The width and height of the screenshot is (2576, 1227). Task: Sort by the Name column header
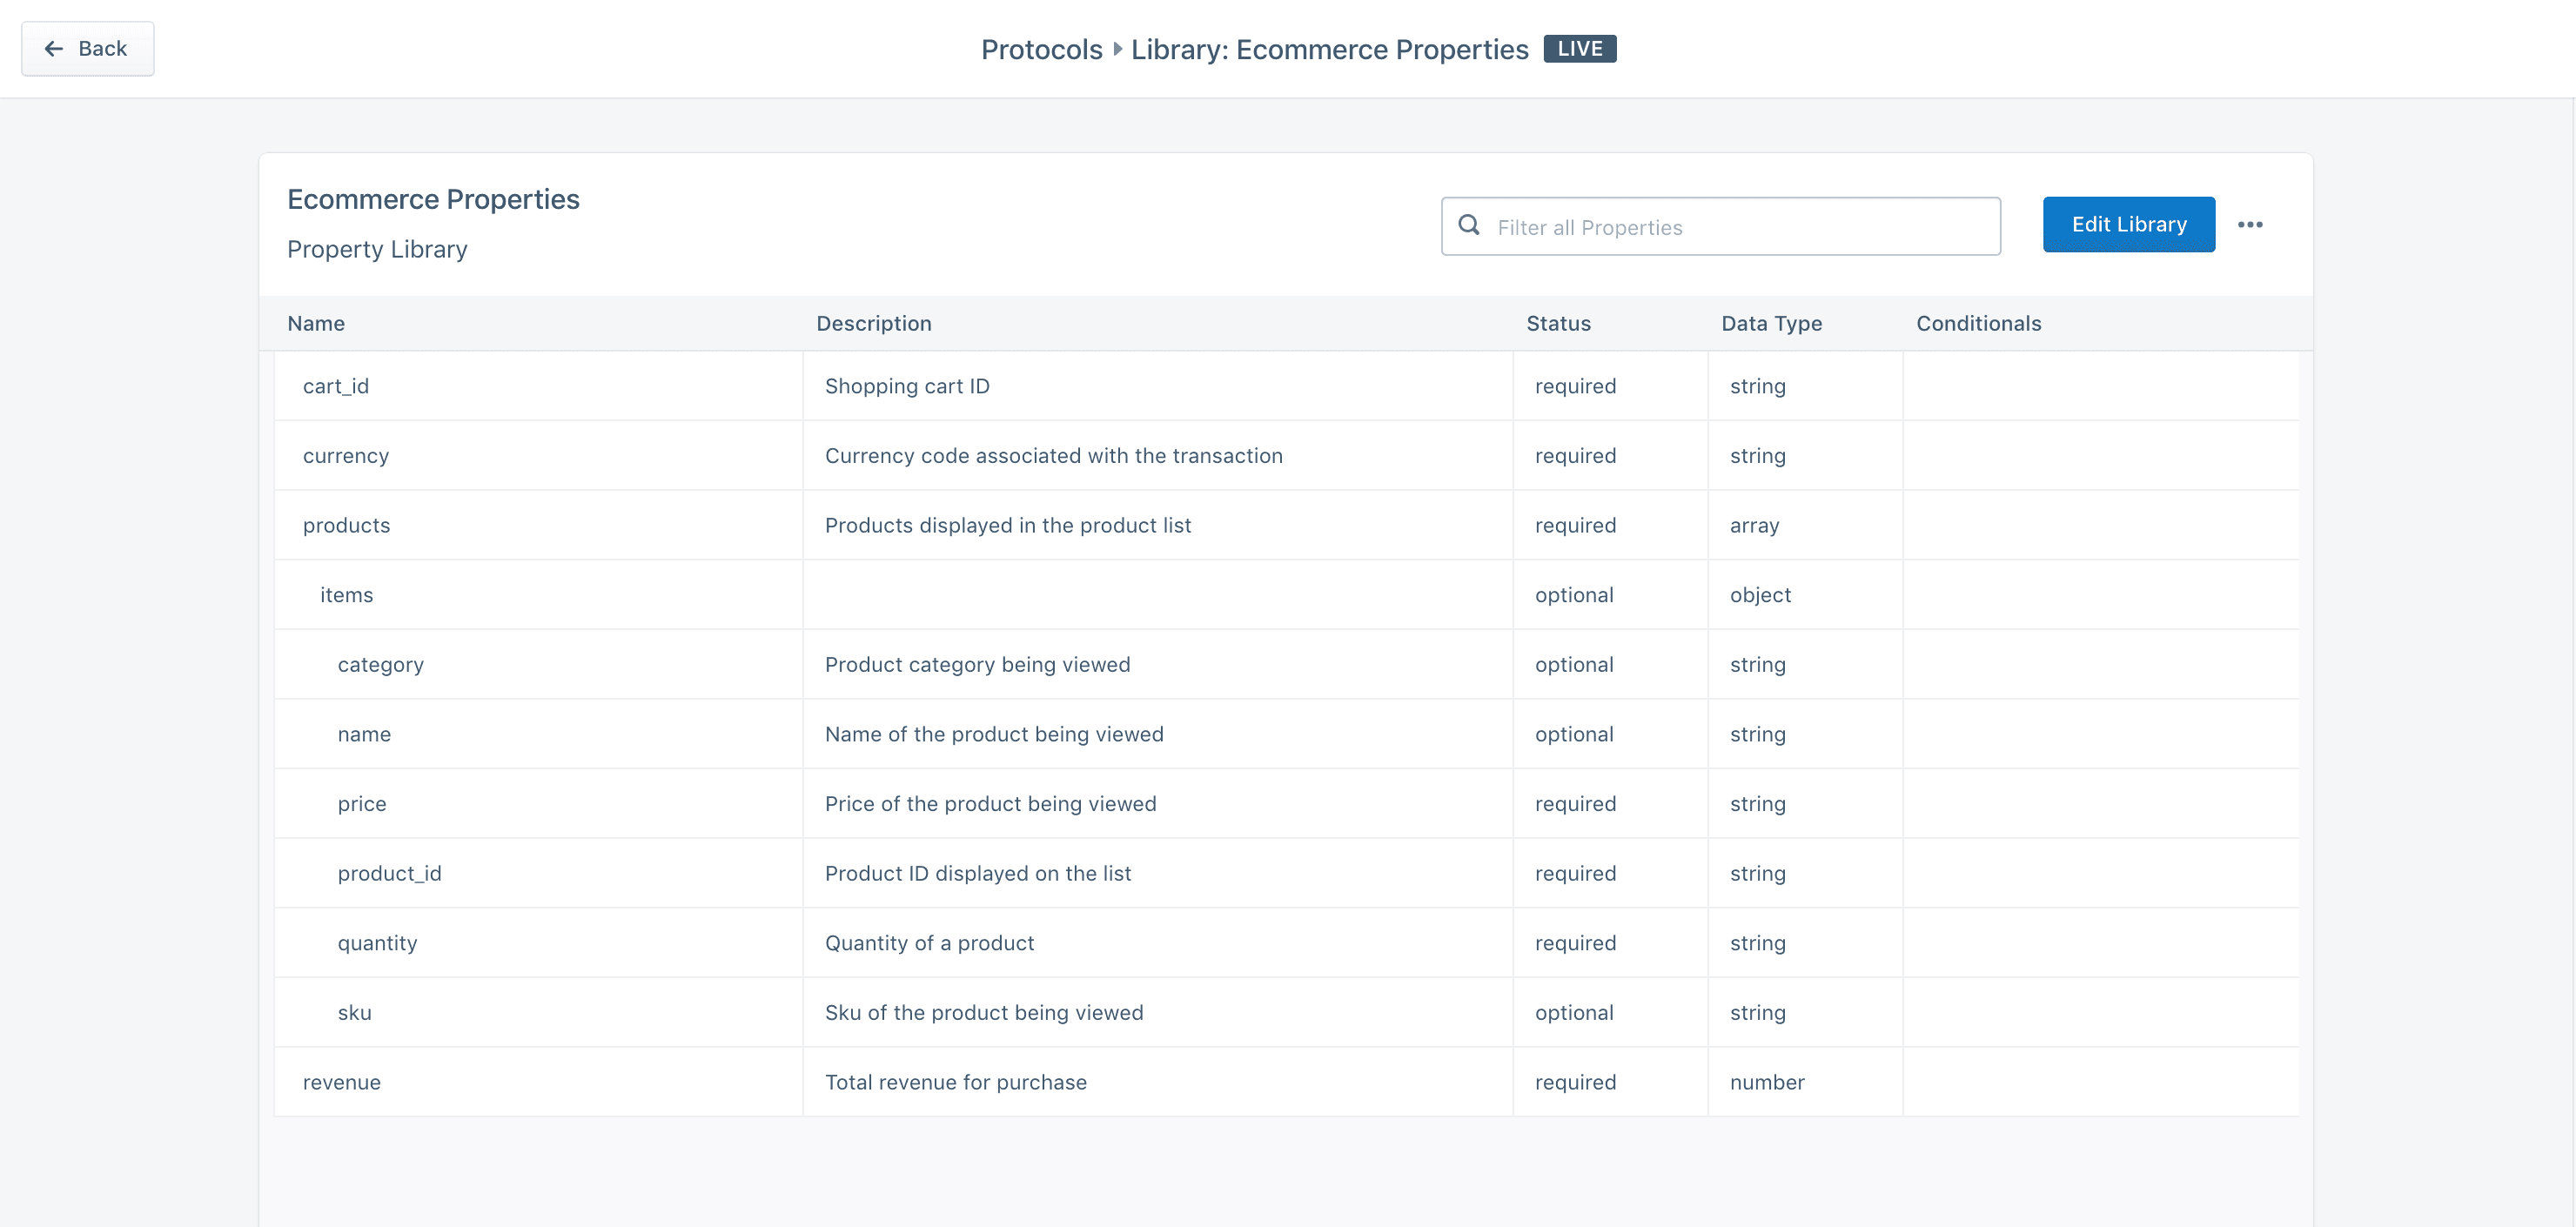[x=315, y=323]
